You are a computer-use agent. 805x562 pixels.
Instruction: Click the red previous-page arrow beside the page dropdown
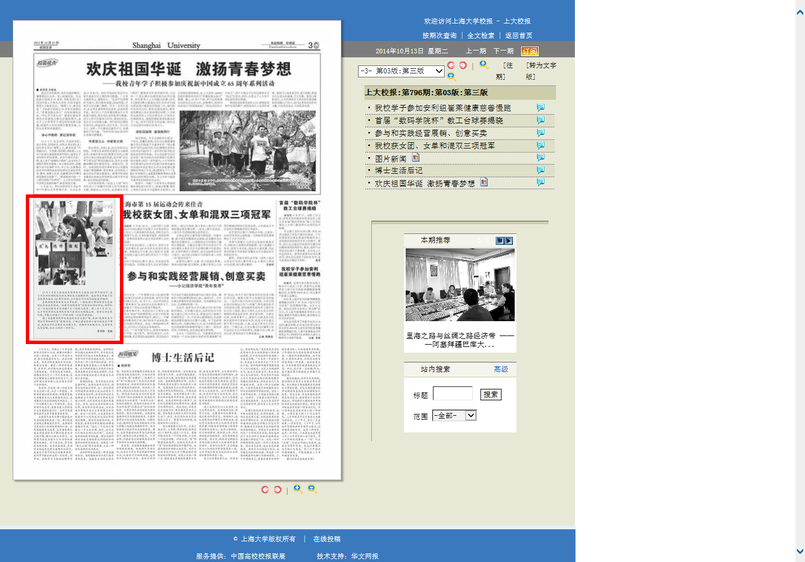(x=451, y=65)
